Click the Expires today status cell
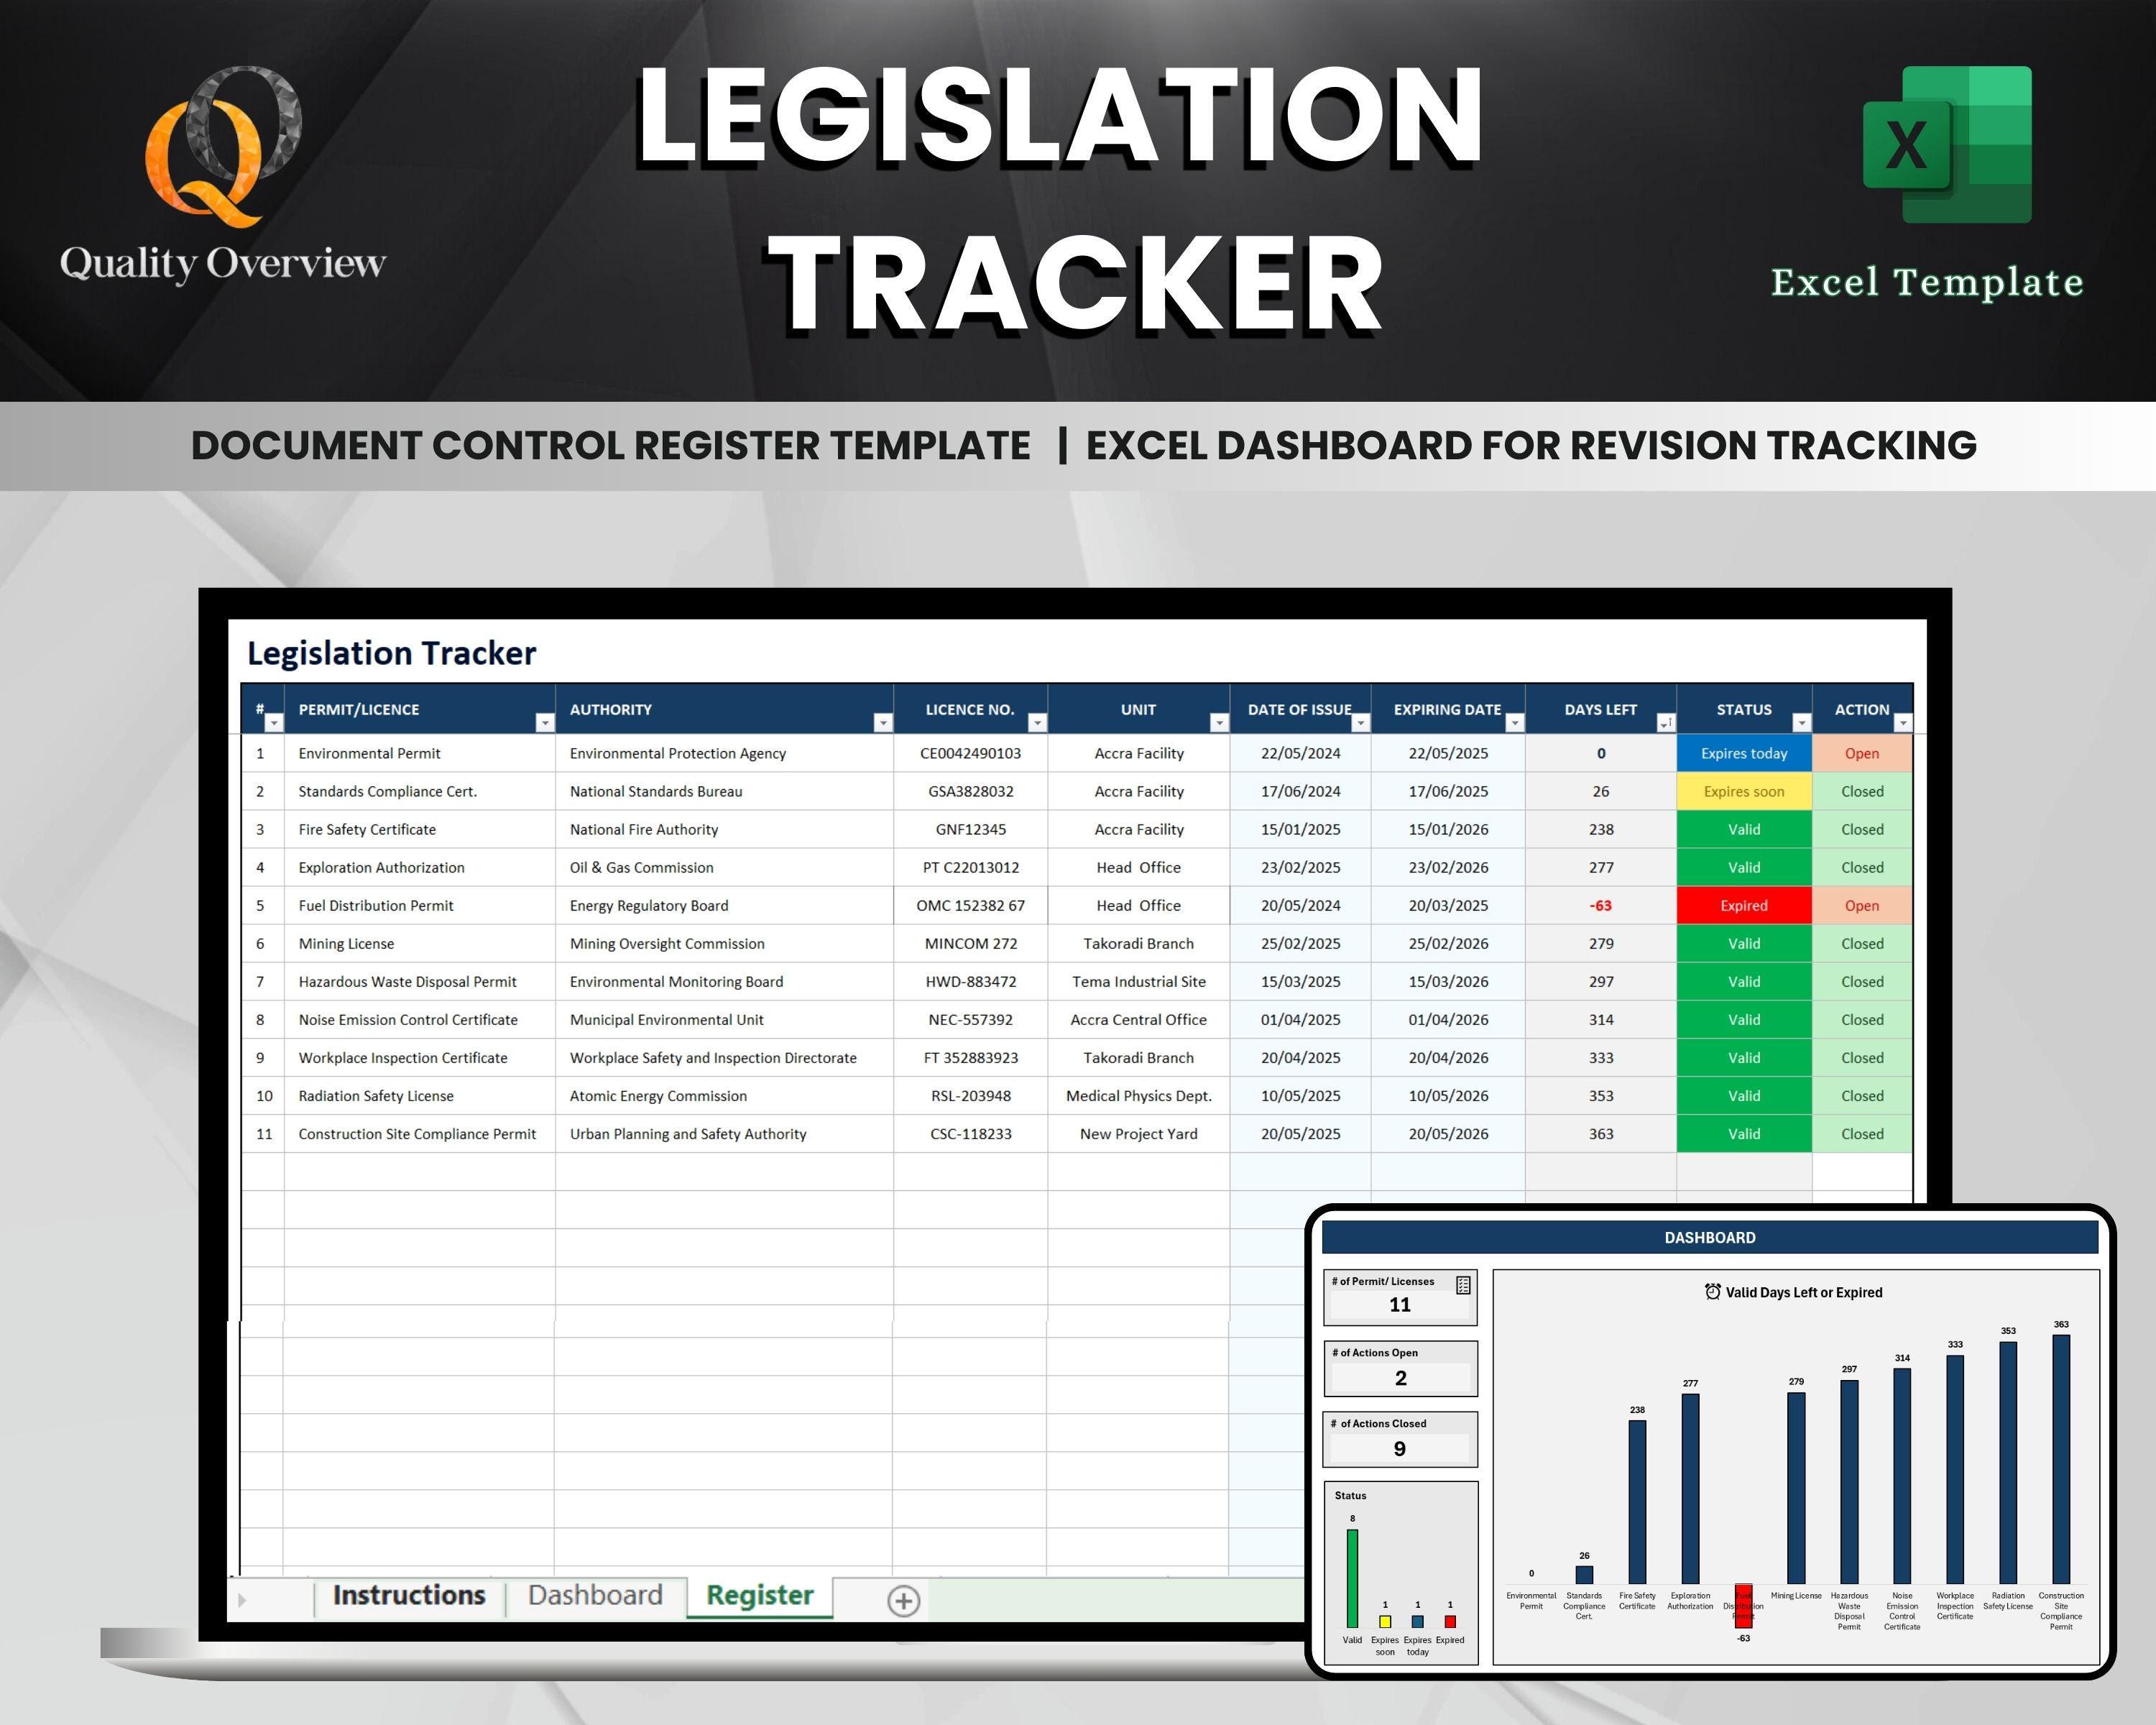Screen dimensions: 2156x1725 pyautogui.click(x=1744, y=753)
